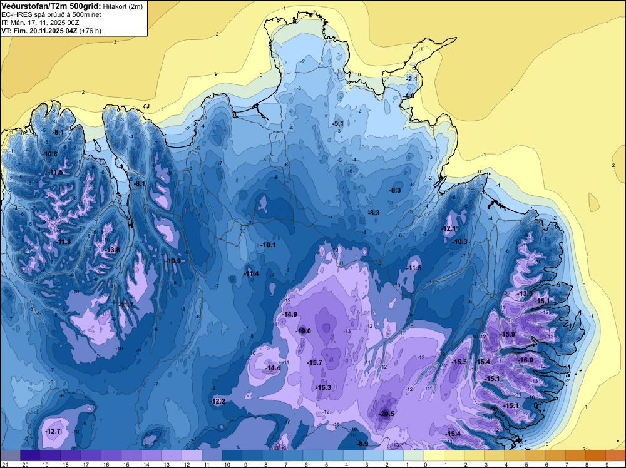This screenshot has width=626, height=468.
Task: Click the -20.5 temperature label
Action: (386, 414)
